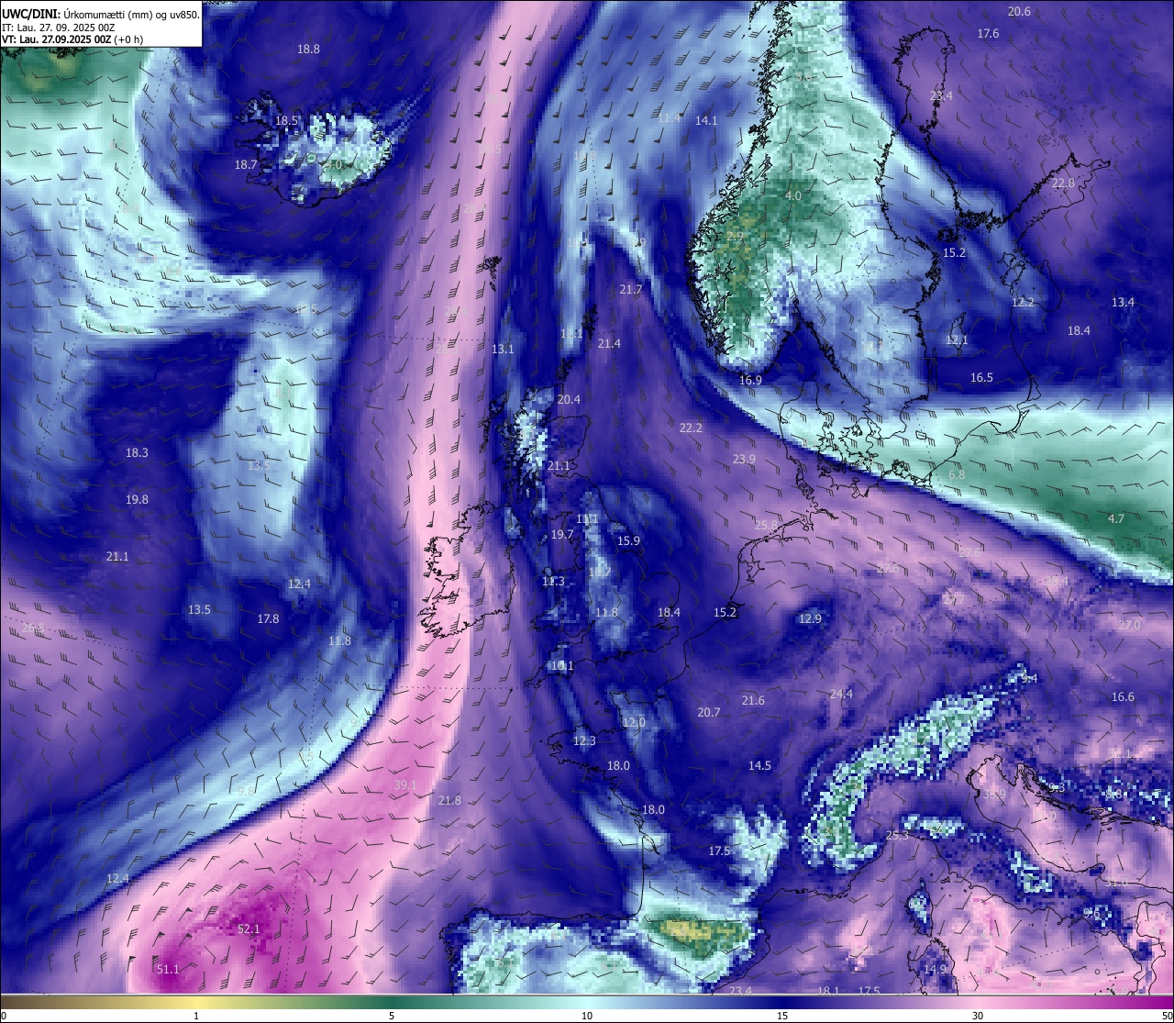Click the 13.1 value label

[503, 350]
